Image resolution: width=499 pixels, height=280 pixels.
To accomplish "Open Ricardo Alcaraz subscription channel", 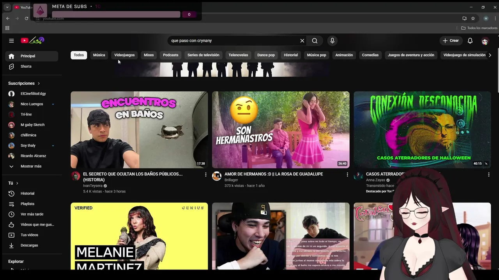I will click(32, 156).
